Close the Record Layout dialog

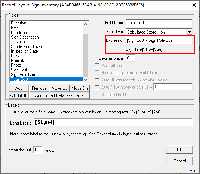pos(194,5)
